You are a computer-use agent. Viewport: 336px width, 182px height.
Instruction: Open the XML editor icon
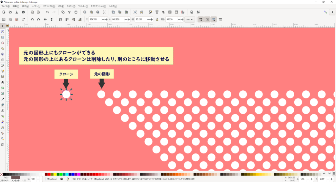170,12
